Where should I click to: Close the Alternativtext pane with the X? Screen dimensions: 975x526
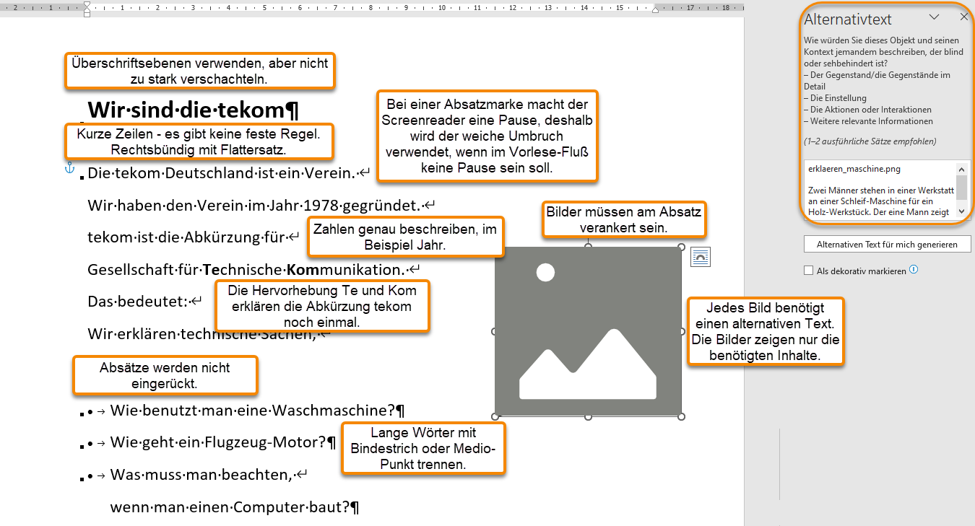point(964,17)
